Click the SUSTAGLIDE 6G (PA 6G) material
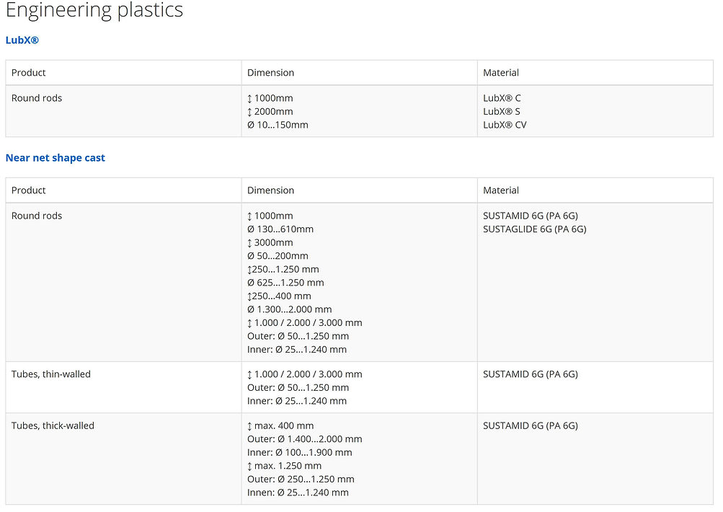The width and height of the screenshot is (723, 512). (534, 229)
